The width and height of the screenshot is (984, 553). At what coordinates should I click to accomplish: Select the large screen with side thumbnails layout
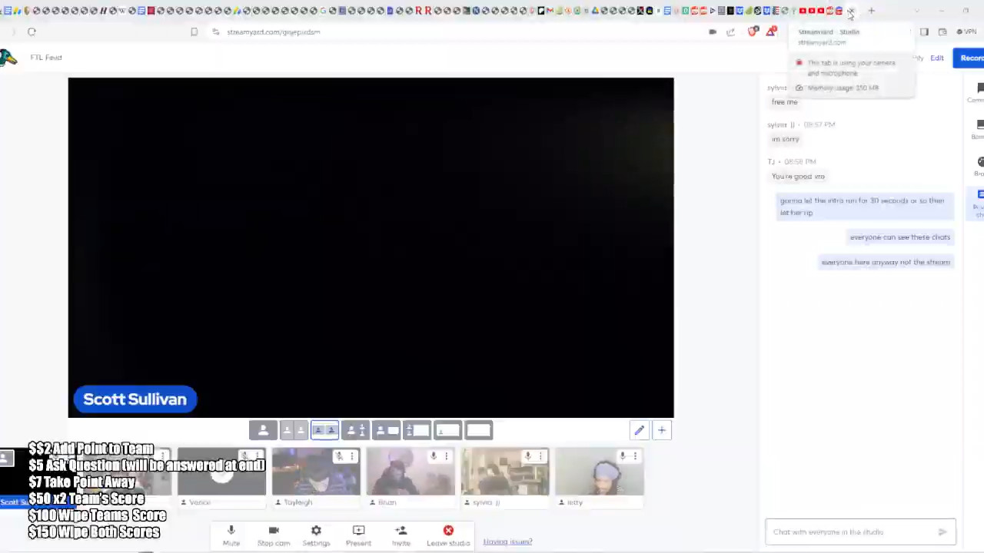point(417,430)
